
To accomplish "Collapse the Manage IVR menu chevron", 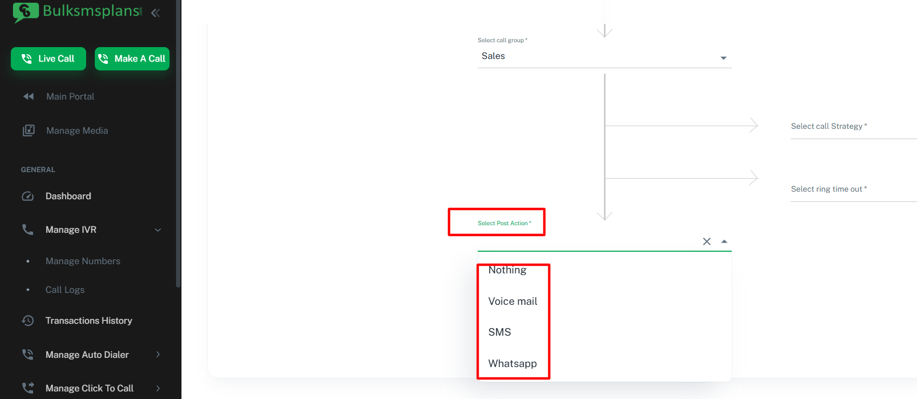I will pos(158,230).
